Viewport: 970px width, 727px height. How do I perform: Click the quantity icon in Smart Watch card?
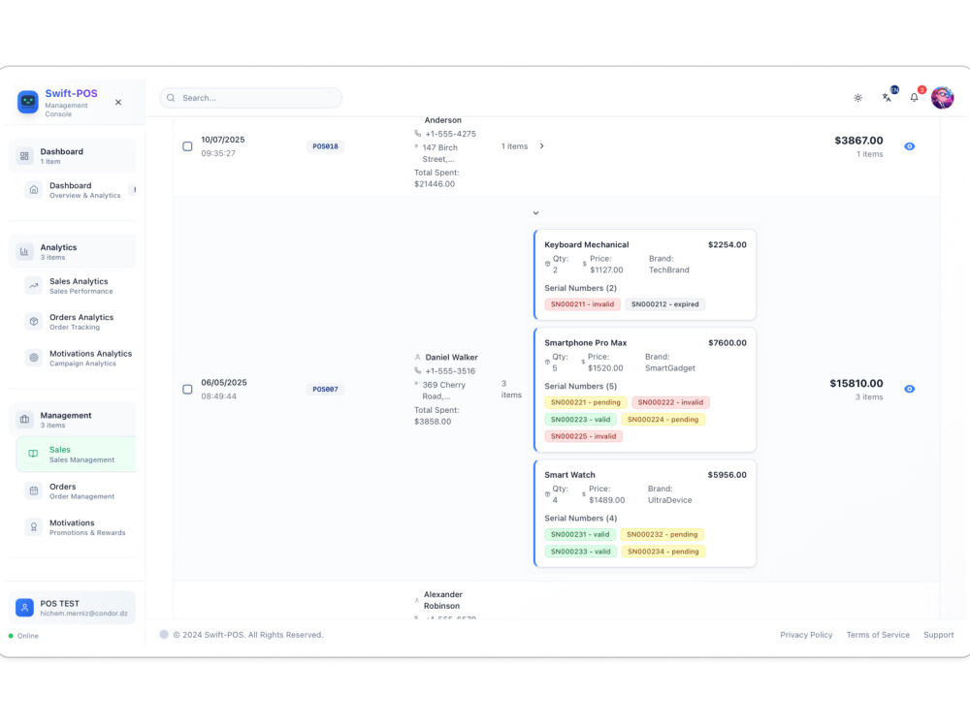click(x=547, y=494)
